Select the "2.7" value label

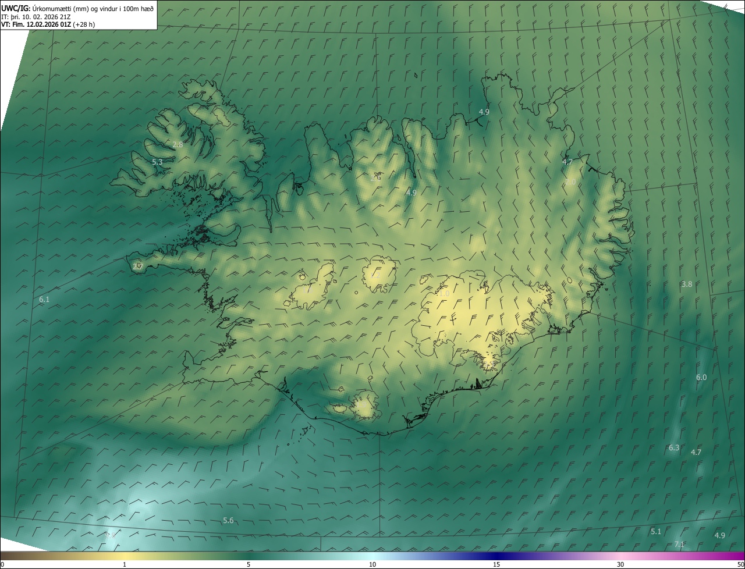138,266
